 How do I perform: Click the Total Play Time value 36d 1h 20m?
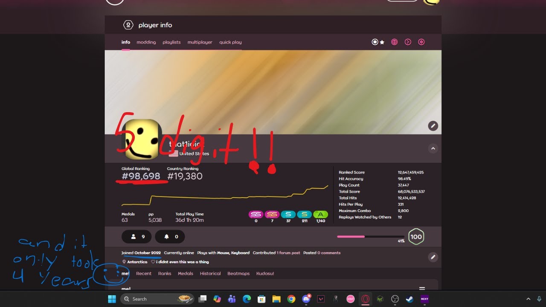[189, 220]
